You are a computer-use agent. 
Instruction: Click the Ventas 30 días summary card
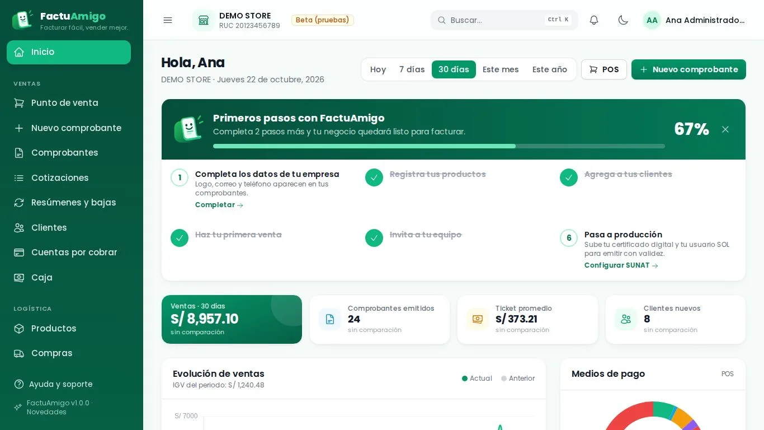[232, 319]
